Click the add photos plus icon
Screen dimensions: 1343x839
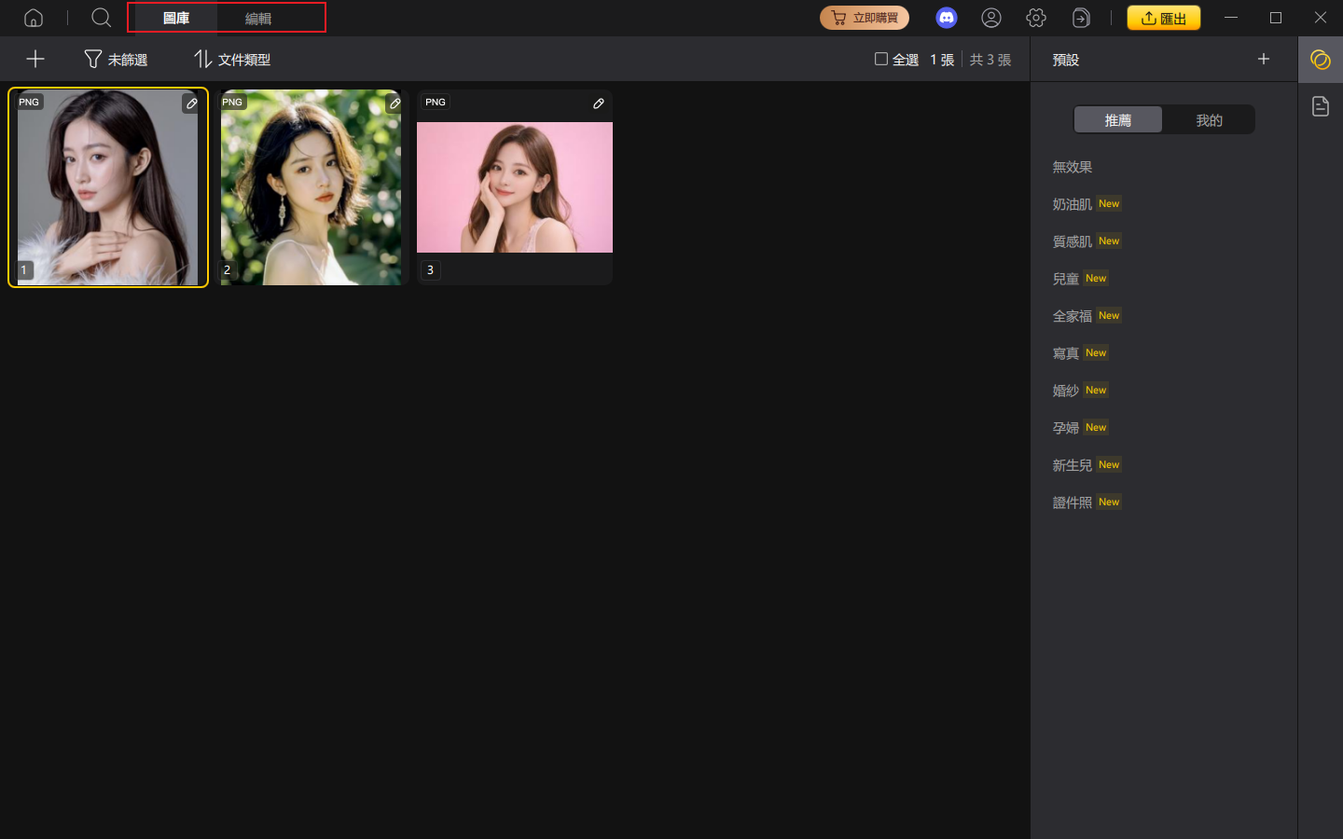tap(35, 60)
